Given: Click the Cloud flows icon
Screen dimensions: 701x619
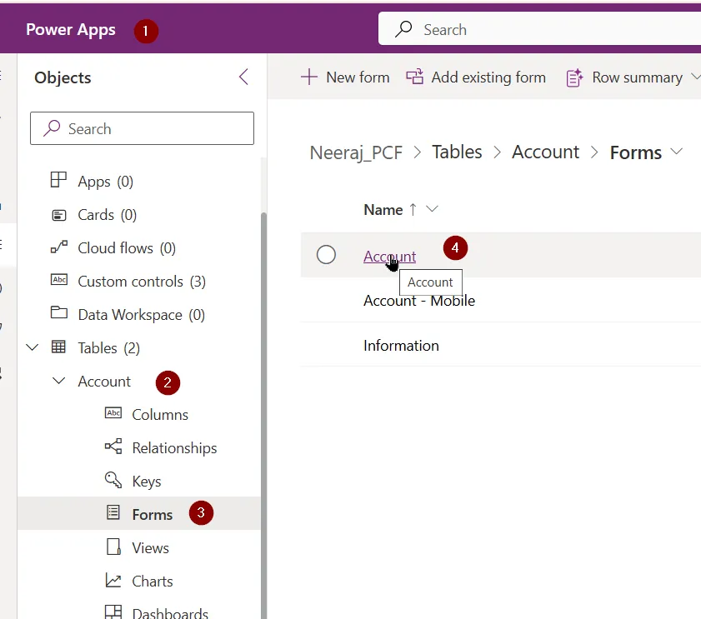Looking at the screenshot, I should tap(59, 247).
